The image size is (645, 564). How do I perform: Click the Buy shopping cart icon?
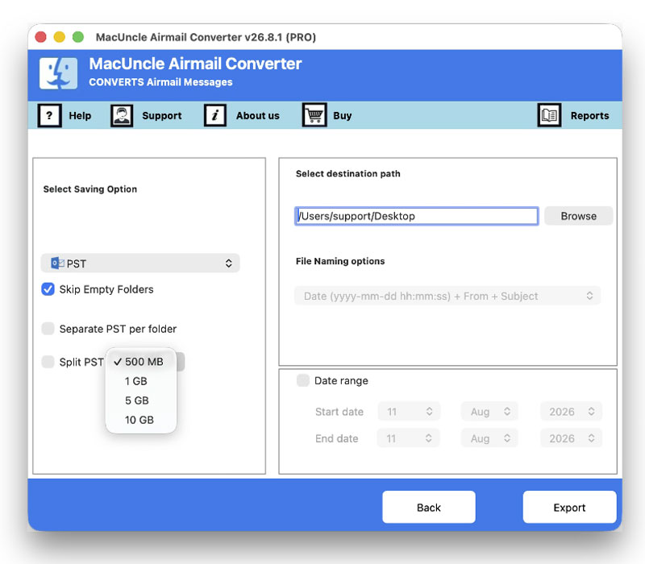pos(314,114)
